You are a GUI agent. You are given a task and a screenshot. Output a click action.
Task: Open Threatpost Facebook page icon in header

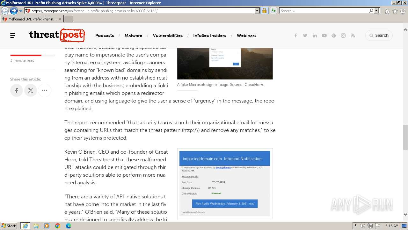tap(295, 35)
